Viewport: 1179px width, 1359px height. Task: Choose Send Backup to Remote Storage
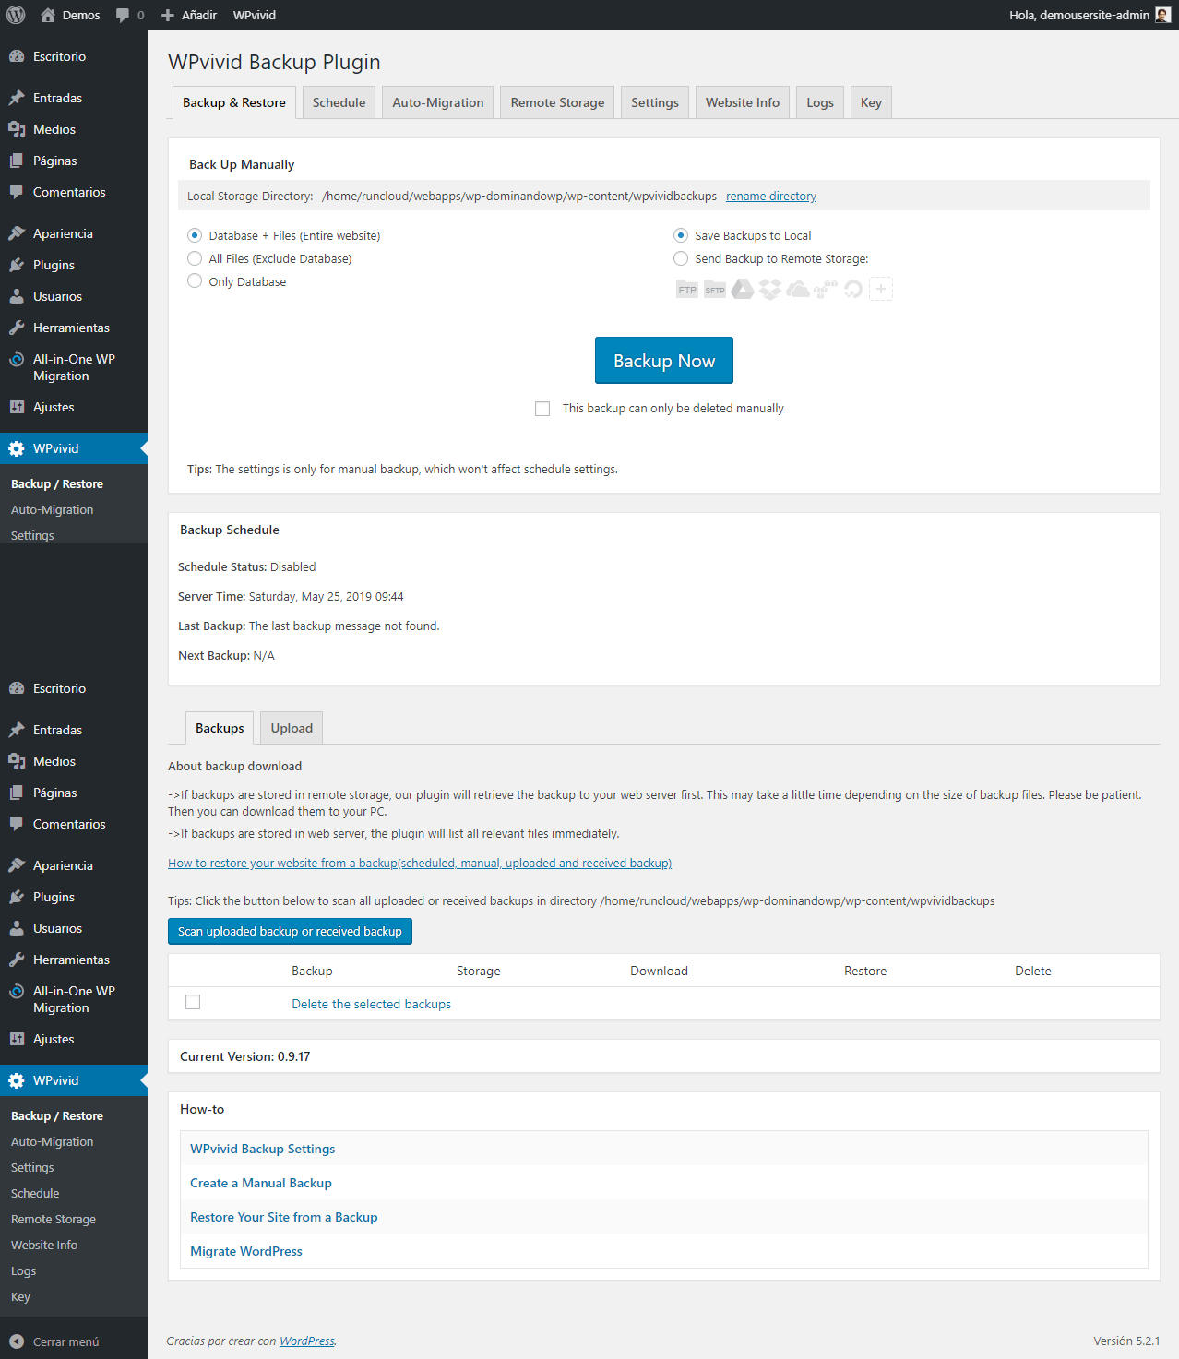click(681, 258)
